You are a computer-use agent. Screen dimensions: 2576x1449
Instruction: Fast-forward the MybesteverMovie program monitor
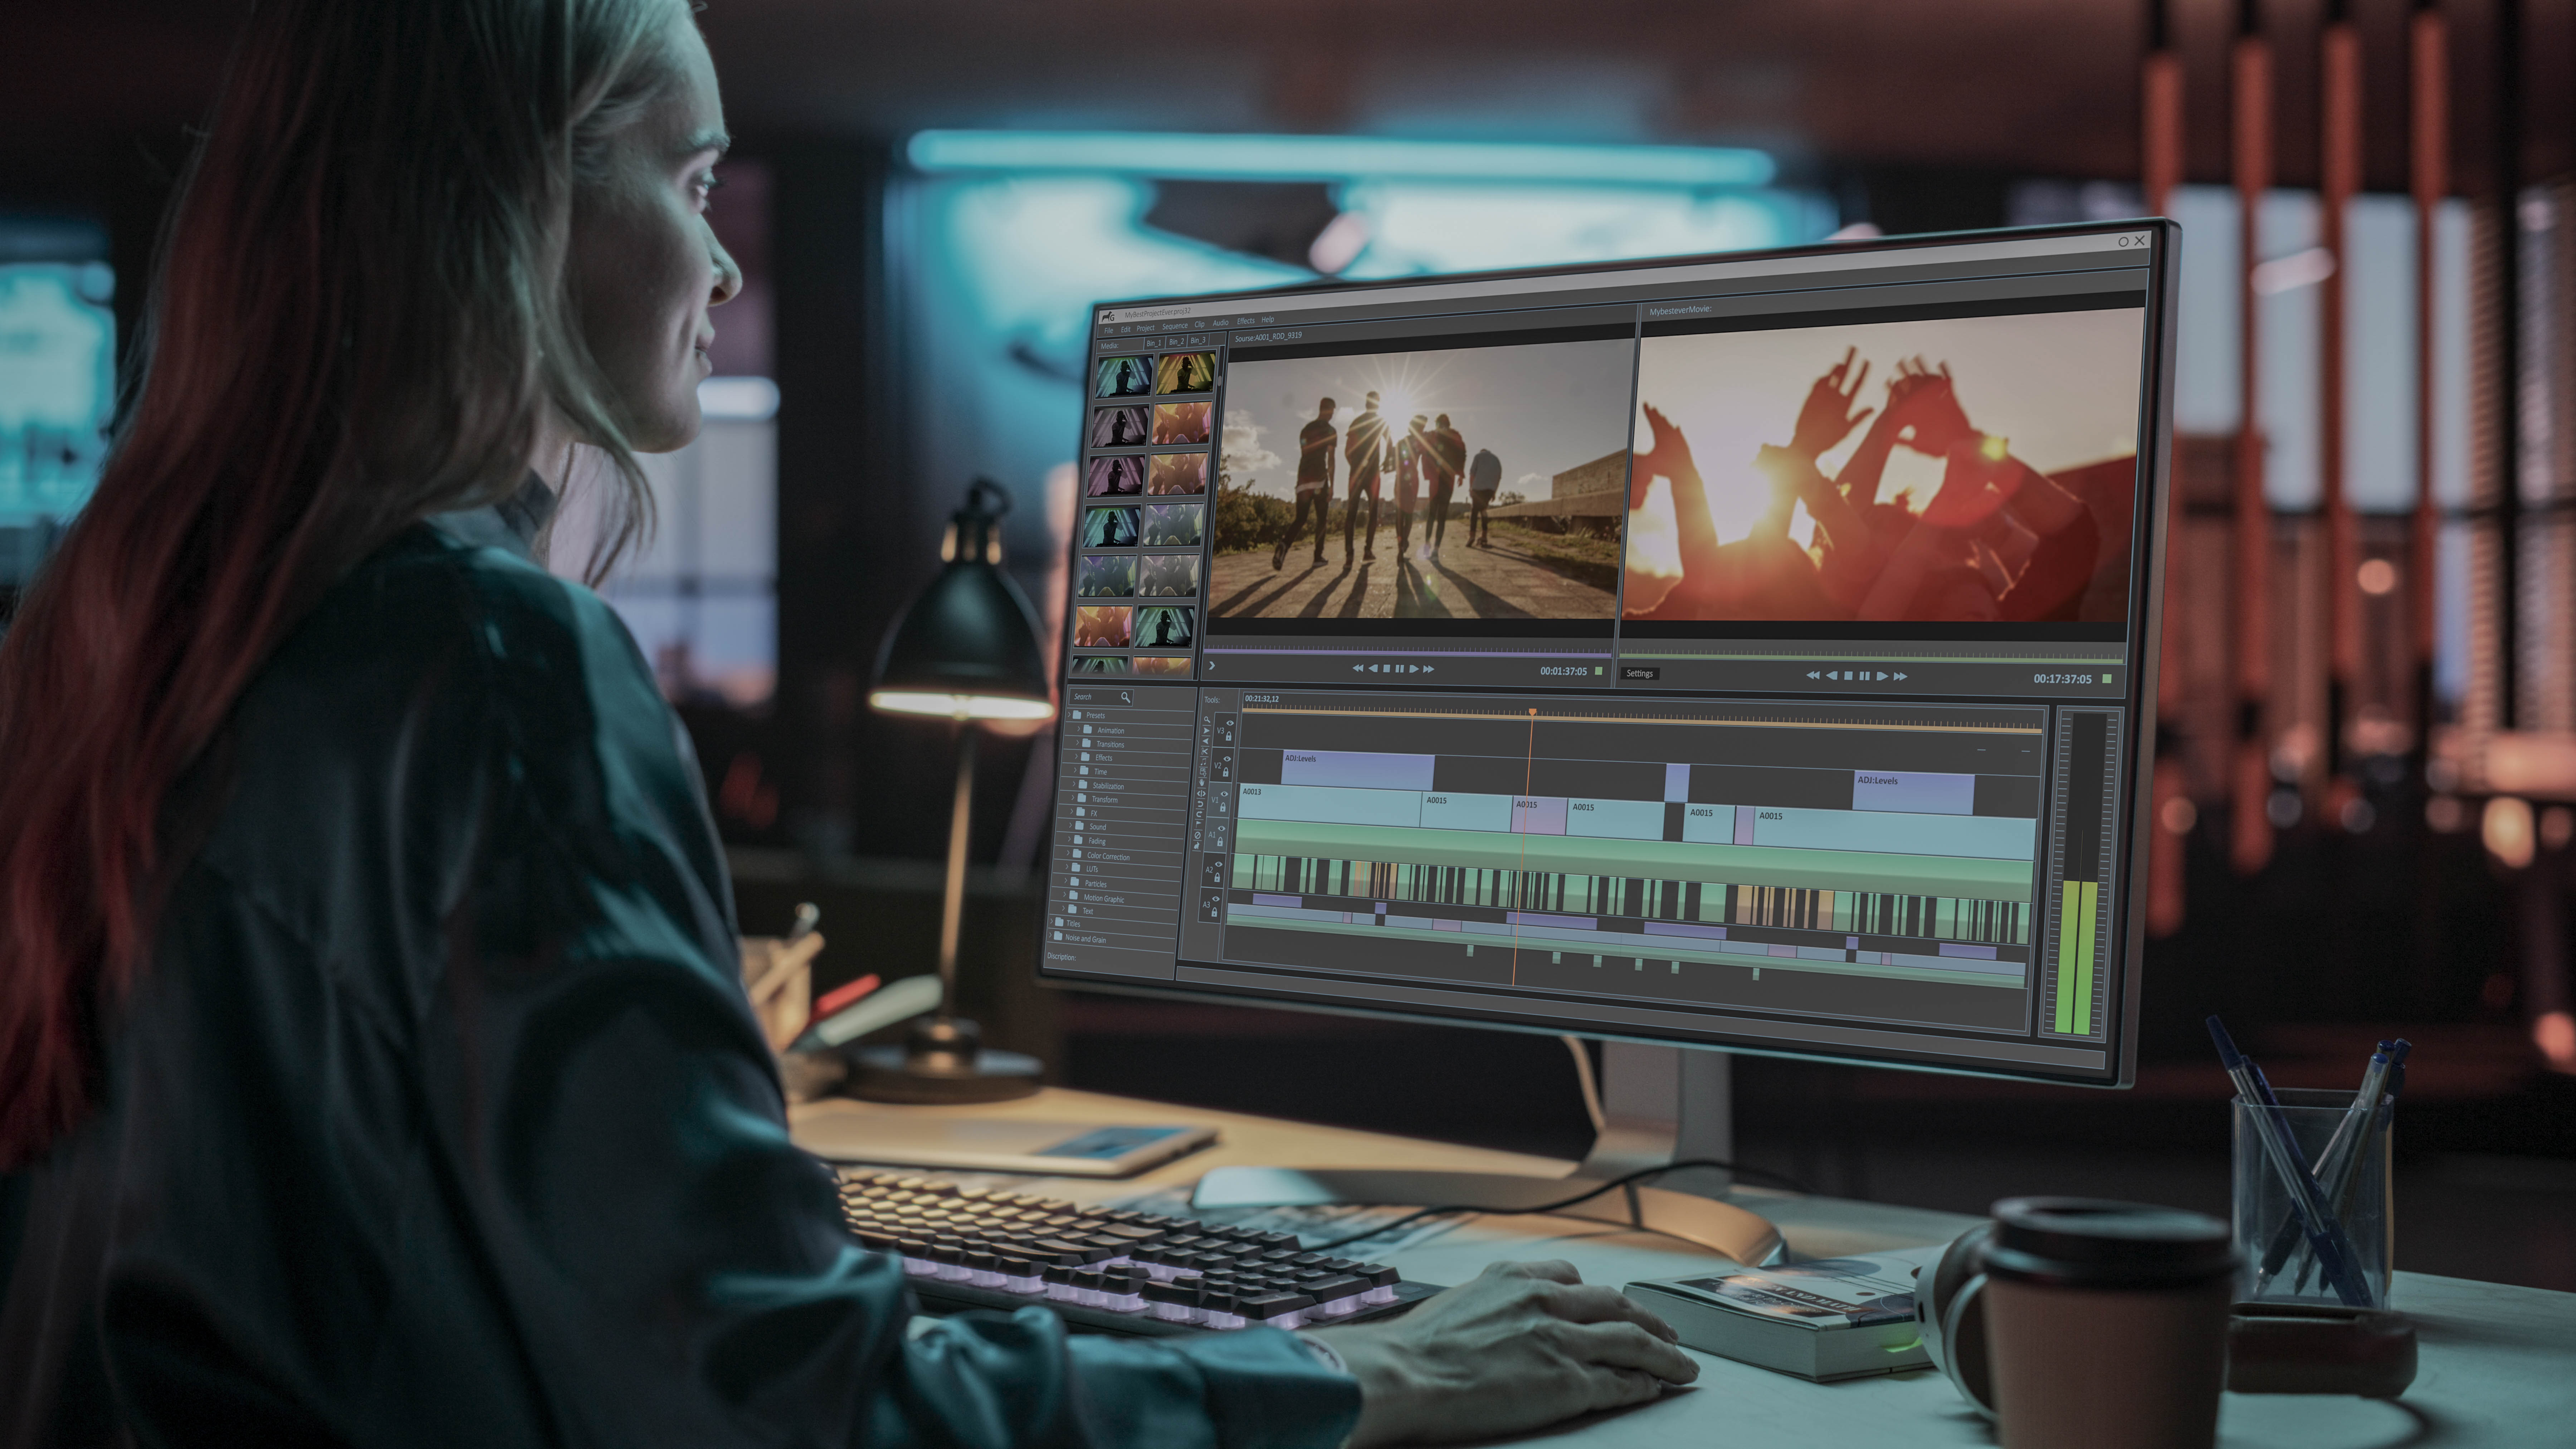[x=1901, y=677]
